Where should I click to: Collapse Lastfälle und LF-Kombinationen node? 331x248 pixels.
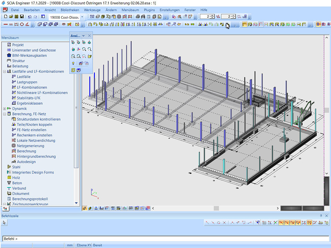click(x=4, y=71)
